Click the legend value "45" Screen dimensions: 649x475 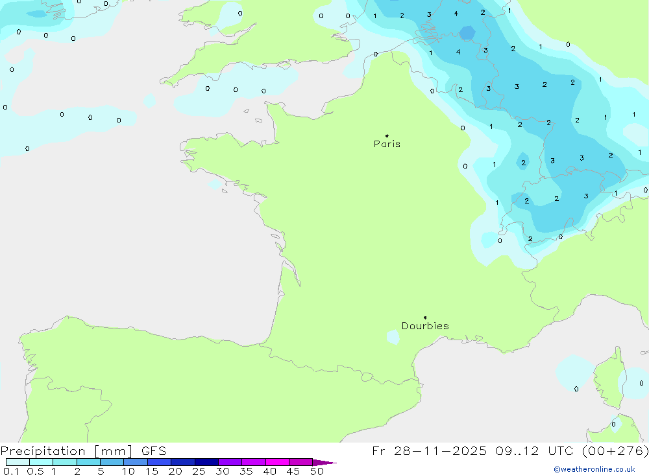coord(293,471)
